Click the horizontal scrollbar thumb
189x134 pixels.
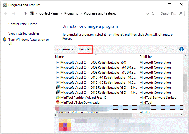[95, 115]
